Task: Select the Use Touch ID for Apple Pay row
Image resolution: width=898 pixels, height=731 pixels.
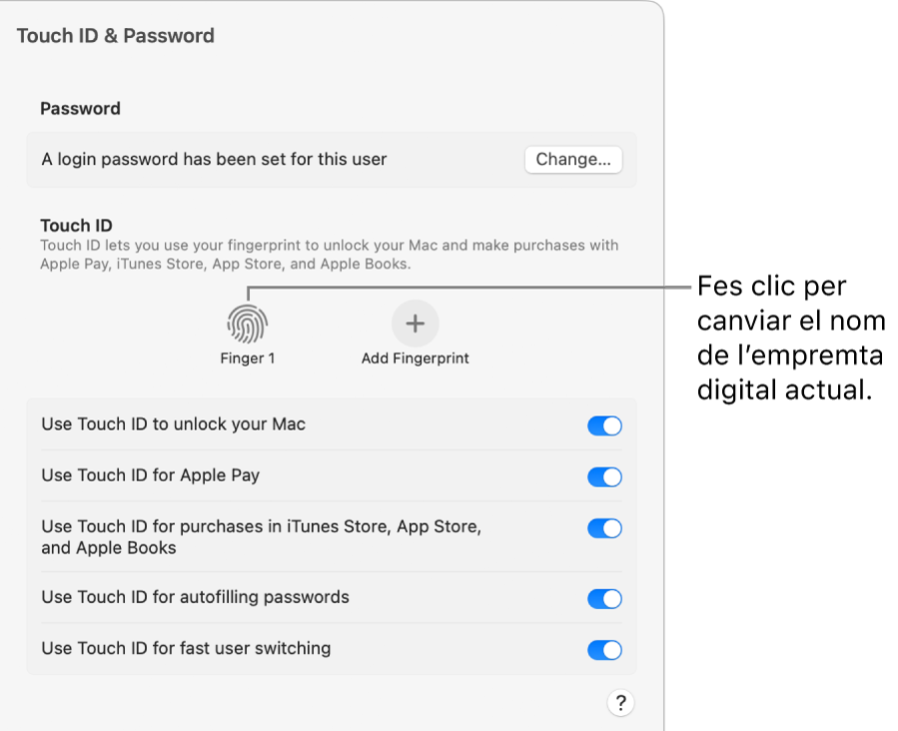Action: tap(300, 476)
